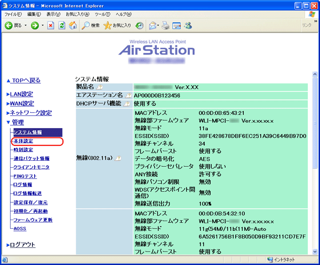320x265 pixels.
Task: Click the vertical scrollbar thumb
Action: point(315,123)
